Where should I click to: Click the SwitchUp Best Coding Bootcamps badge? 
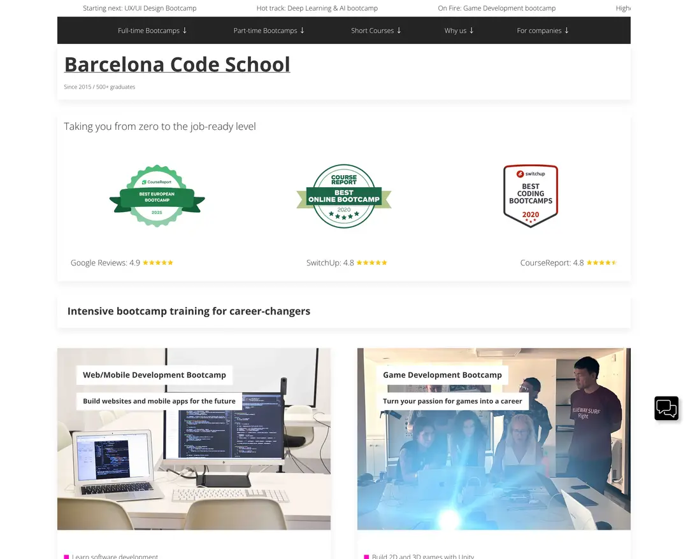tap(531, 196)
